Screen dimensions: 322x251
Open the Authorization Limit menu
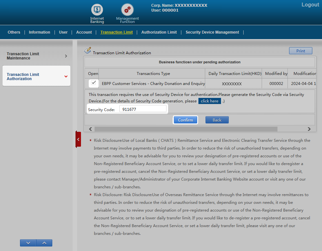(159, 32)
